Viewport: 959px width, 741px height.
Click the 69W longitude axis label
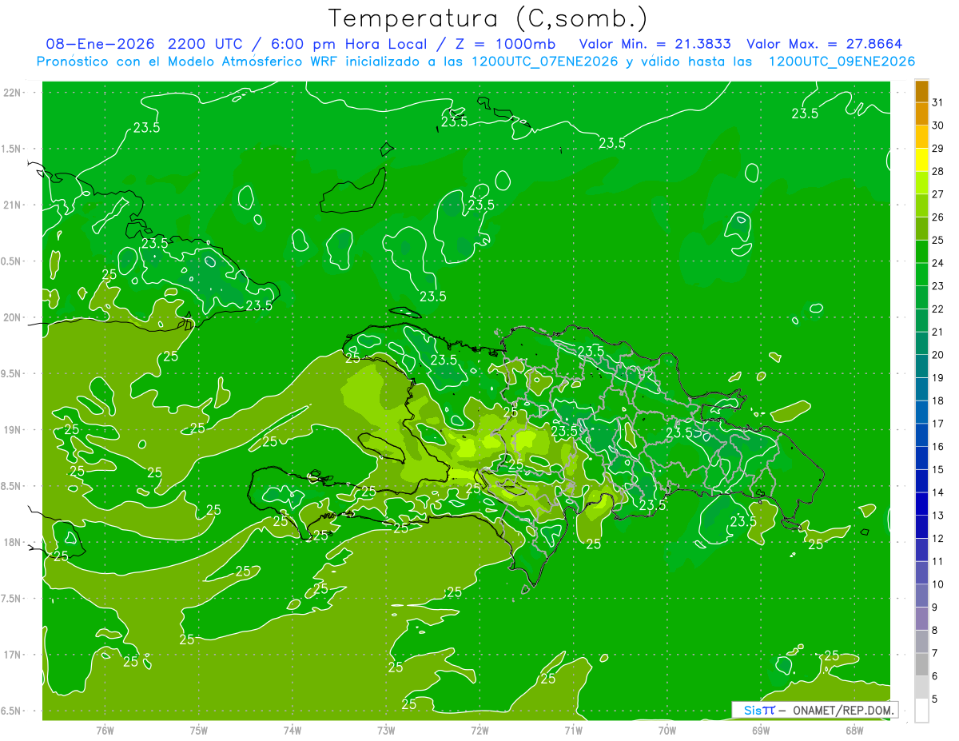click(x=761, y=730)
